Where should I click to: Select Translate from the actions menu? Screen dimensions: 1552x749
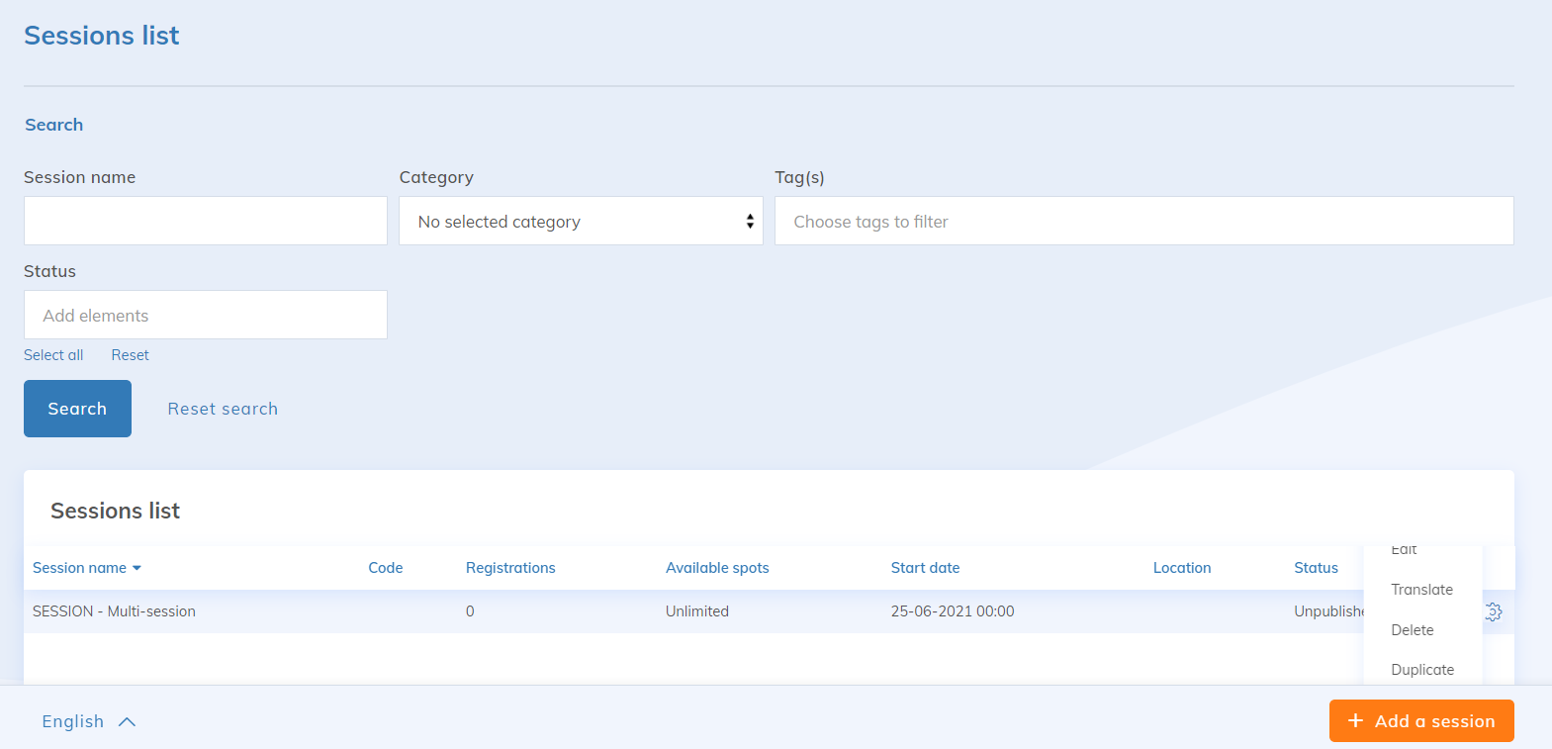1421,590
